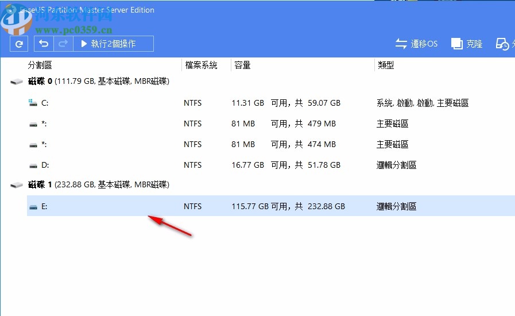Open the 遷移OS migrate tool

point(416,44)
